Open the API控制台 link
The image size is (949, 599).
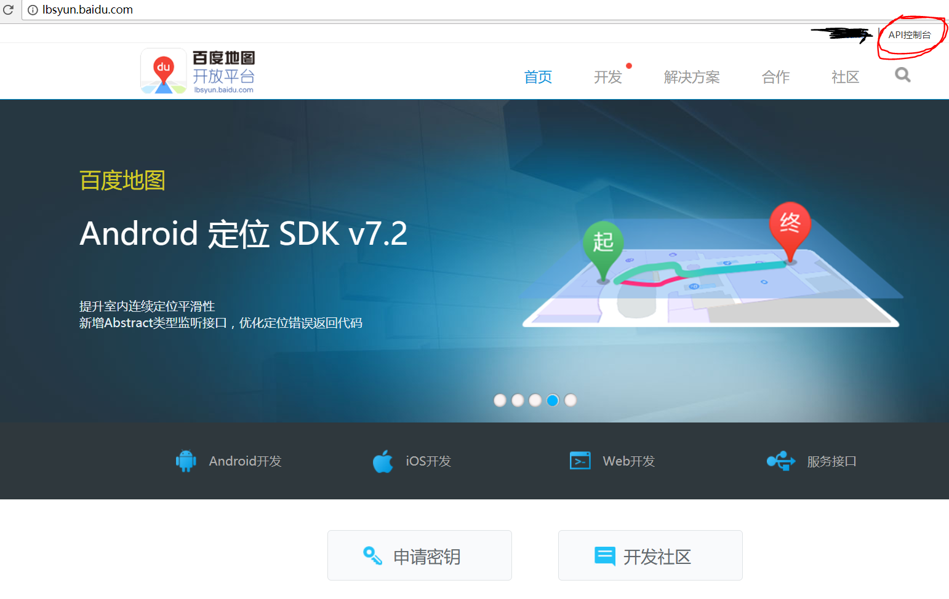tap(910, 35)
